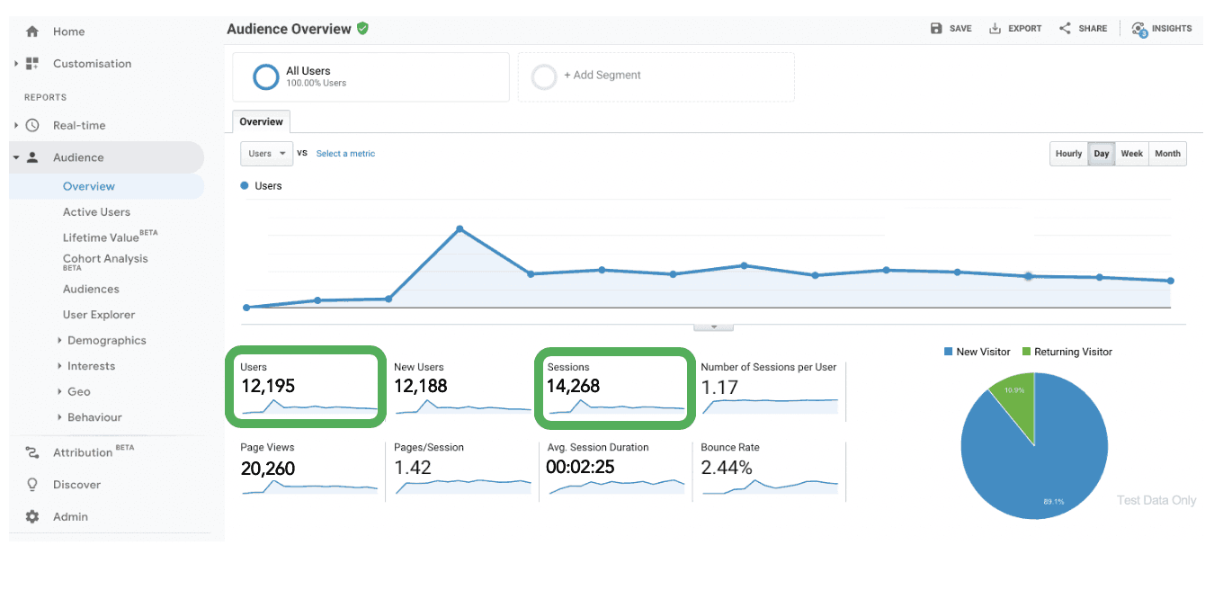Click the Audience person icon
This screenshot has height=590, width=1214.
coord(33,156)
